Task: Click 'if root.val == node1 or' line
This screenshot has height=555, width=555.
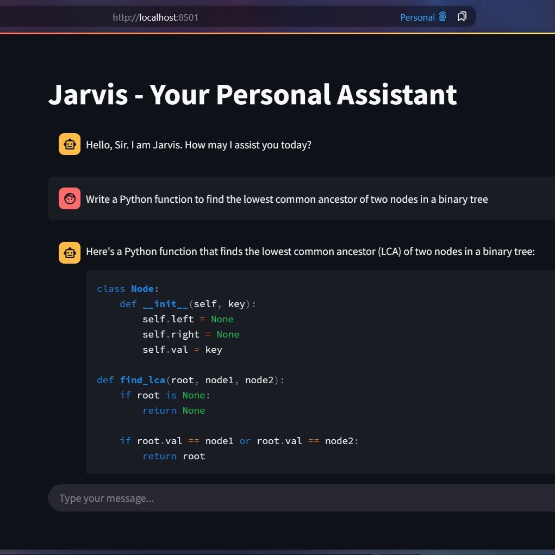Action: [239, 441]
